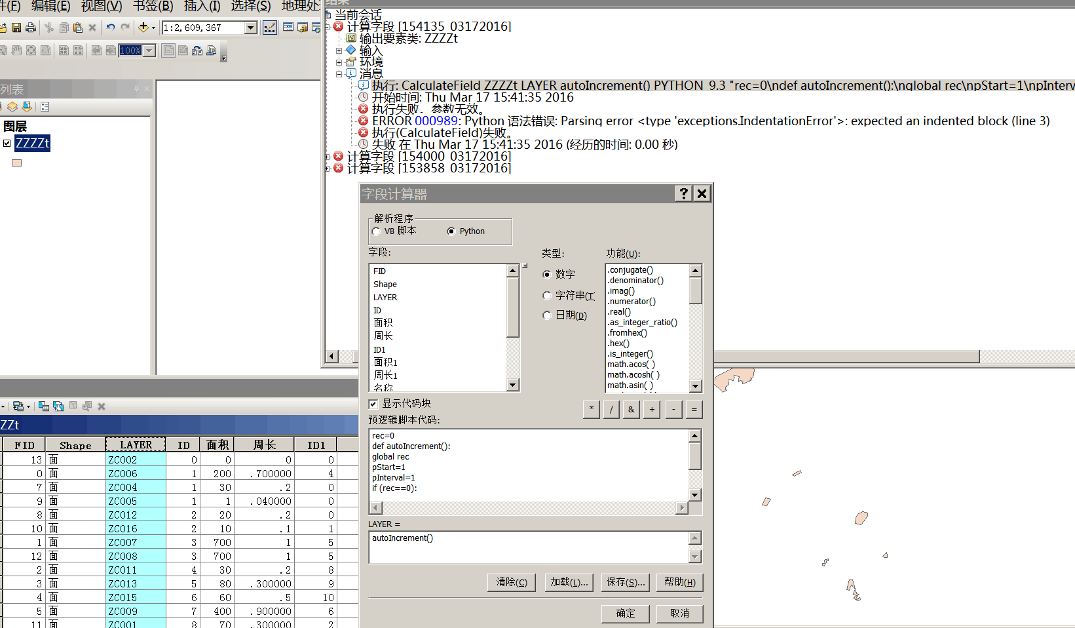Image resolution: width=1075 pixels, height=628 pixels.
Task: Click the 确定 button
Action: [x=626, y=614]
